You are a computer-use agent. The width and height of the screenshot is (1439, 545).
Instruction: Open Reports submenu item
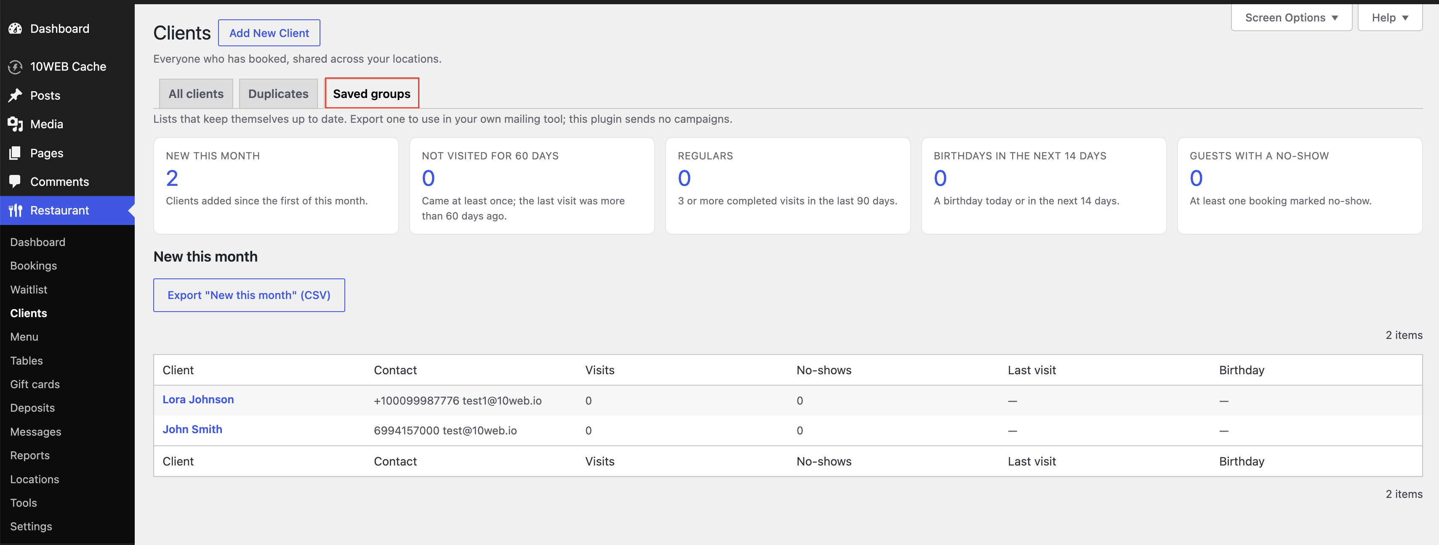point(29,455)
